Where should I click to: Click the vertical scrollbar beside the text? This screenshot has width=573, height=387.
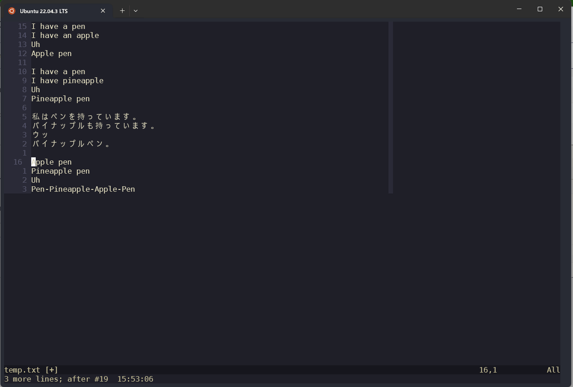pyautogui.click(x=390, y=106)
